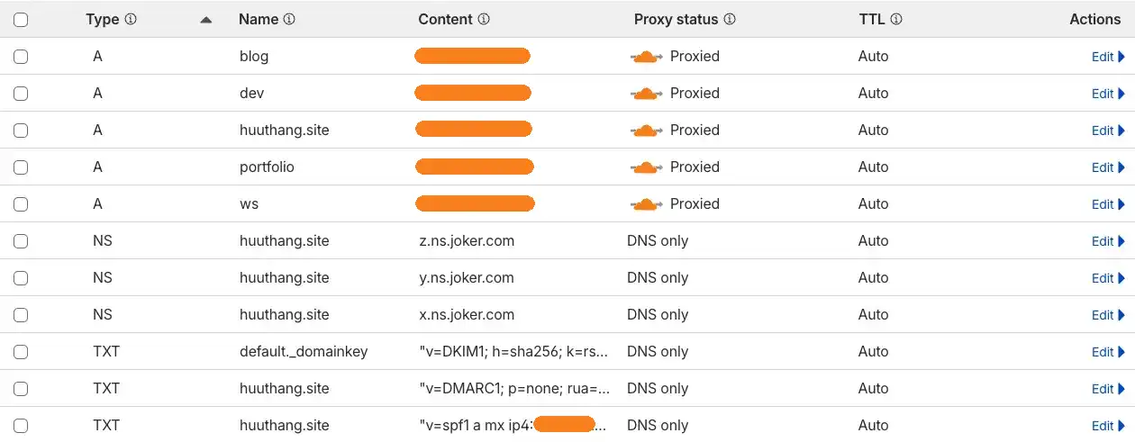Image resolution: width=1135 pixels, height=442 pixels.
Task: Expand Edit for the portfolio record
Action: pos(1108,167)
